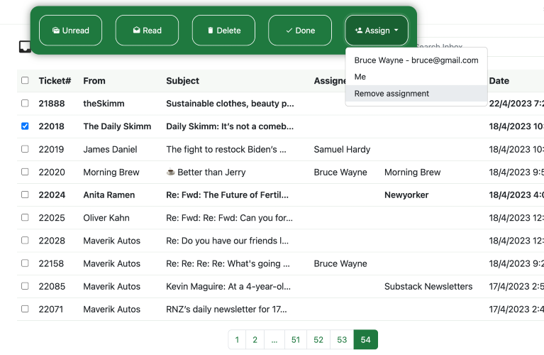Delete the selected ticket
The image size is (544, 355).
224,31
